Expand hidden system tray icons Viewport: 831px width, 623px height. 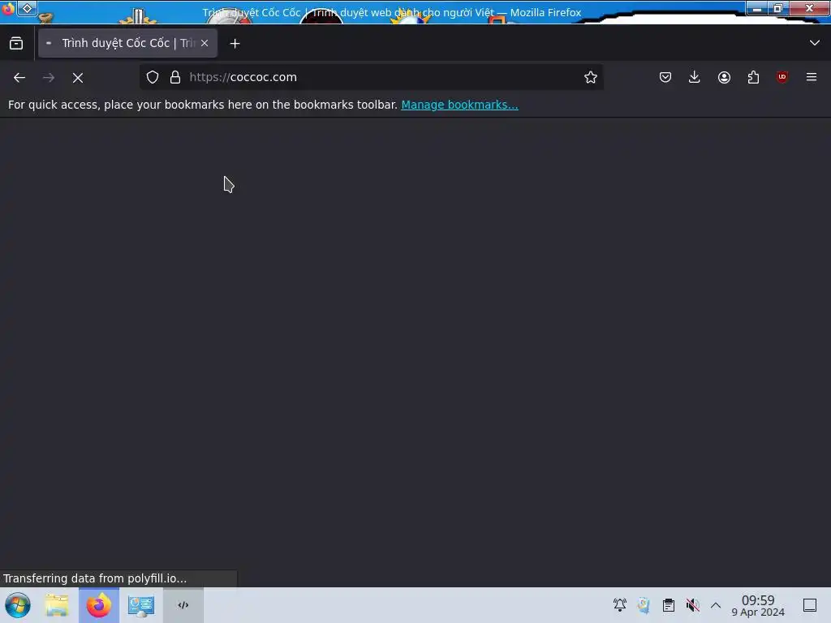click(x=716, y=605)
